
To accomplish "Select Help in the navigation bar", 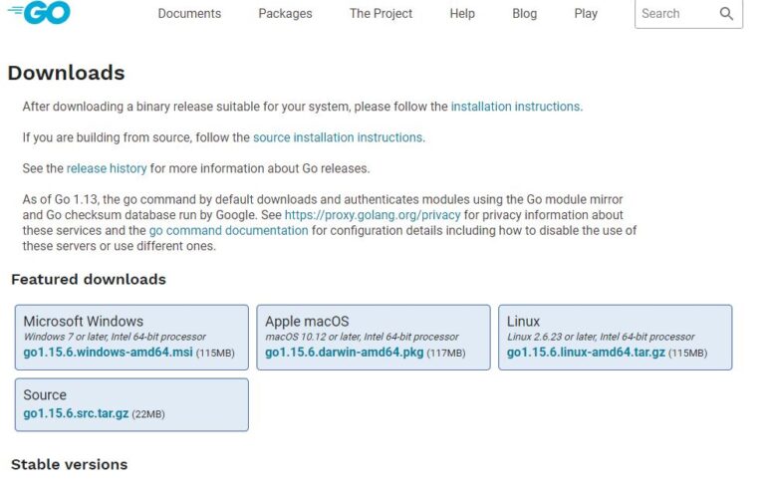I will (462, 14).
